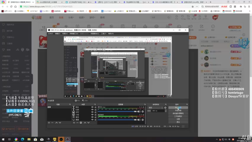The height and width of the screenshot is (142, 252).
Task: Move source down in Sources panel
Action: click(89, 123)
